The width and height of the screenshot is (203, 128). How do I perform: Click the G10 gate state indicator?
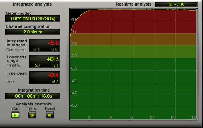tap(55, 49)
